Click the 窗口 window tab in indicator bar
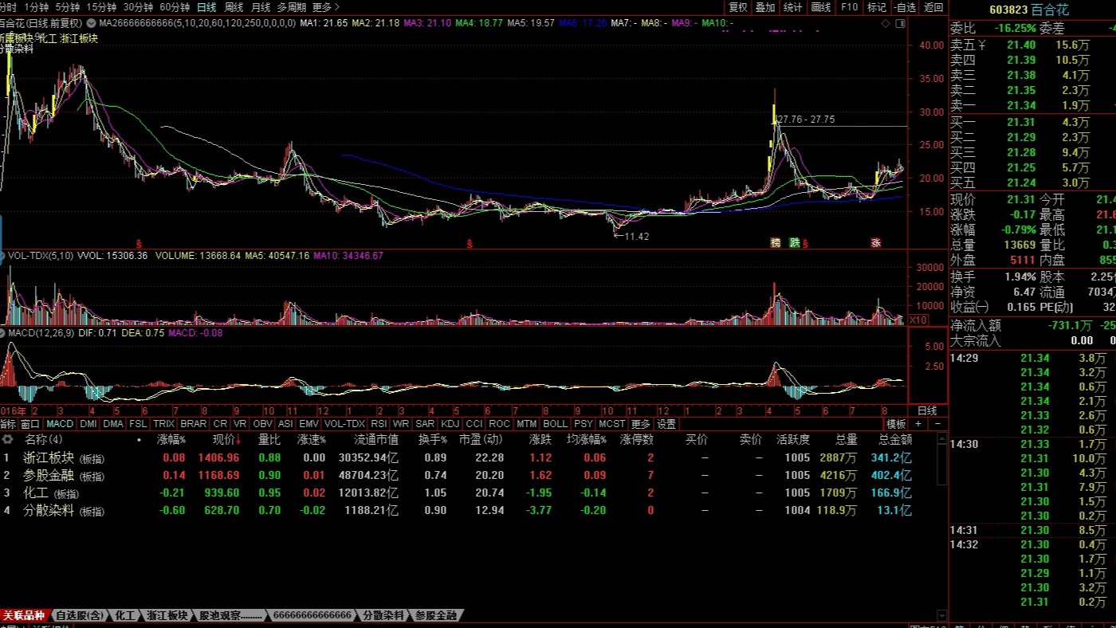The height and width of the screenshot is (628, 1116). tap(30, 424)
